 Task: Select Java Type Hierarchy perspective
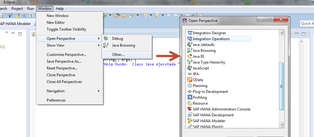tap(206, 62)
